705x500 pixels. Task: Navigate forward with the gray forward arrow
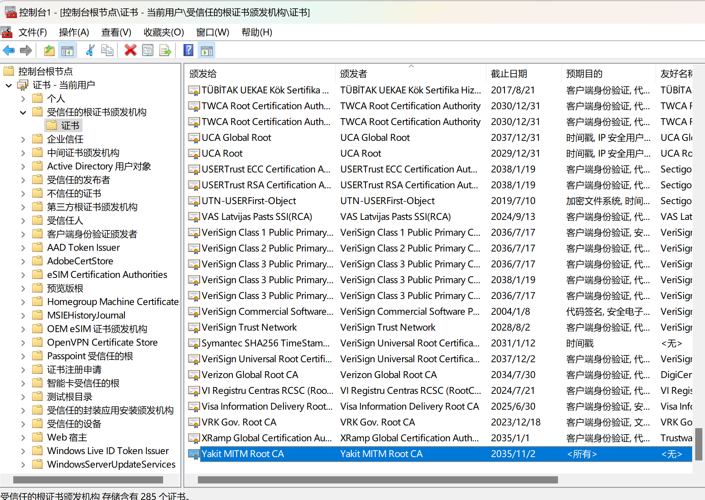tap(26, 50)
